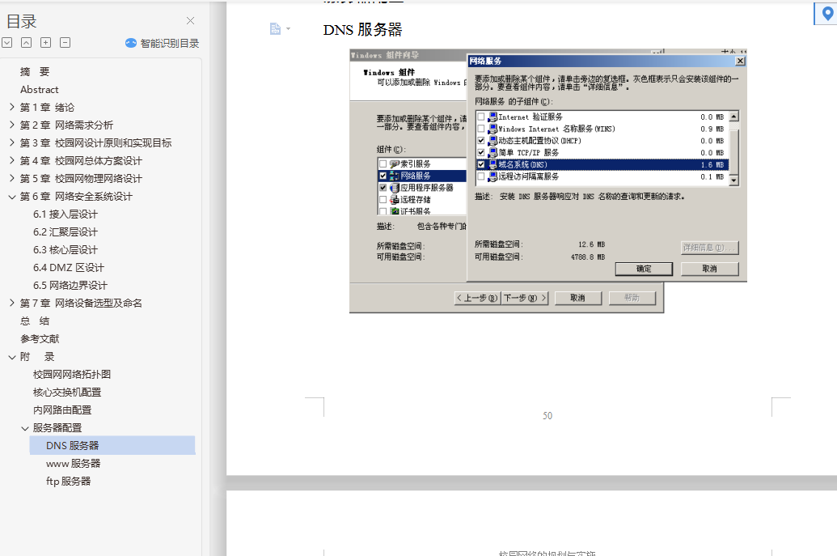Jump to 6.4 DMZ 区设计
Screen dimensions: 837x556
coord(68,268)
